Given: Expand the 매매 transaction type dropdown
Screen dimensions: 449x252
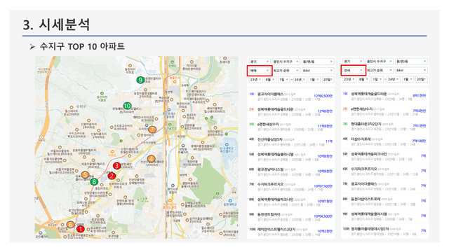Looking at the screenshot, I should 260,71.
